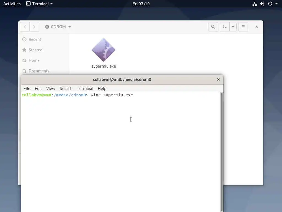Expand the system menu arrow
The width and height of the screenshot is (282, 212).
[276, 4]
